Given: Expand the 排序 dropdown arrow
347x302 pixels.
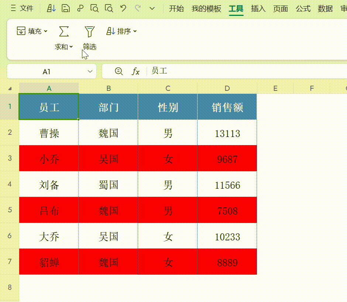Looking at the screenshot, I should click(x=135, y=31).
